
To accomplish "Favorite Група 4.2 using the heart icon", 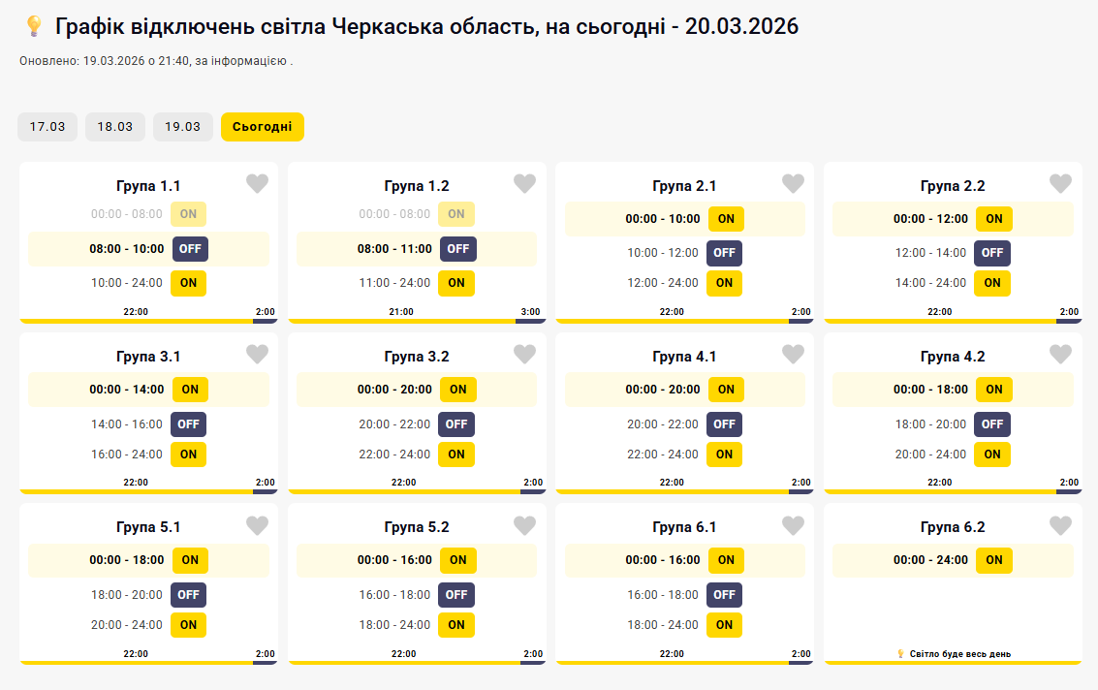I will [1060, 355].
